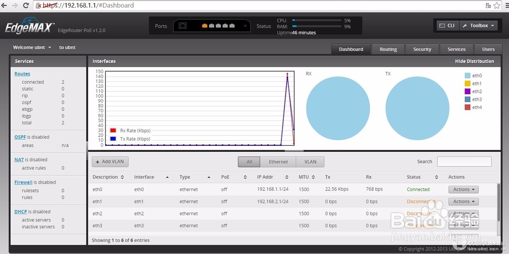Open the Toolbox dropdown
The height and width of the screenshot is (254, 509).
pos(478,25)
